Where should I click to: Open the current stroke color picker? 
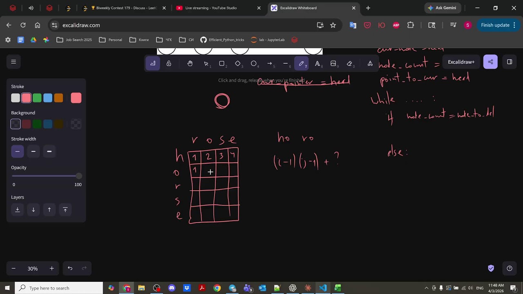(76, 98)
